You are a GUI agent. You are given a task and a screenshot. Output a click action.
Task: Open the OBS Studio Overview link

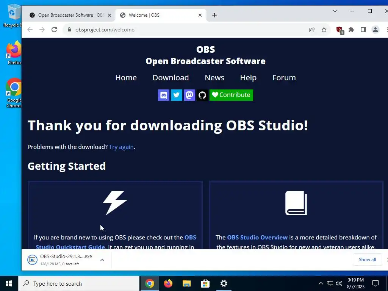(257, 237)
